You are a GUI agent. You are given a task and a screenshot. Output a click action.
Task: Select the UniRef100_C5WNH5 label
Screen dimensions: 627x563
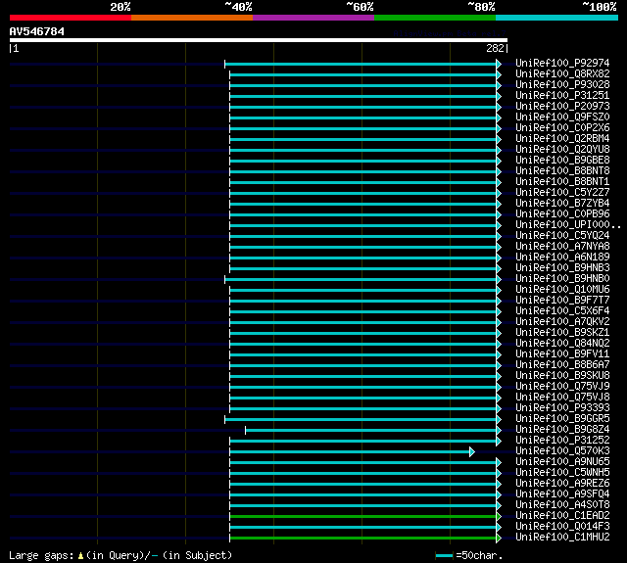562,473
